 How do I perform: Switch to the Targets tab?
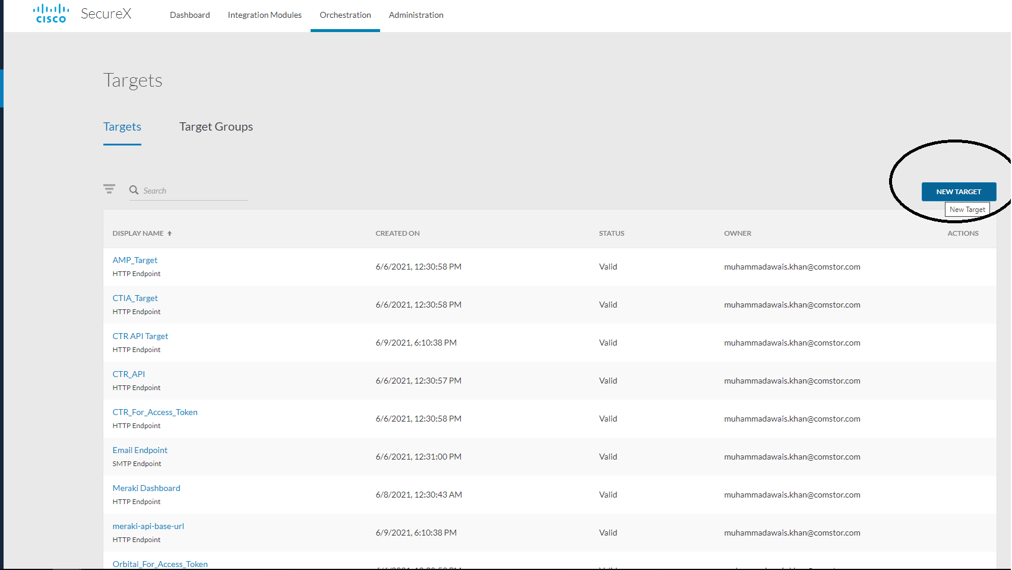tap(122, 126)
